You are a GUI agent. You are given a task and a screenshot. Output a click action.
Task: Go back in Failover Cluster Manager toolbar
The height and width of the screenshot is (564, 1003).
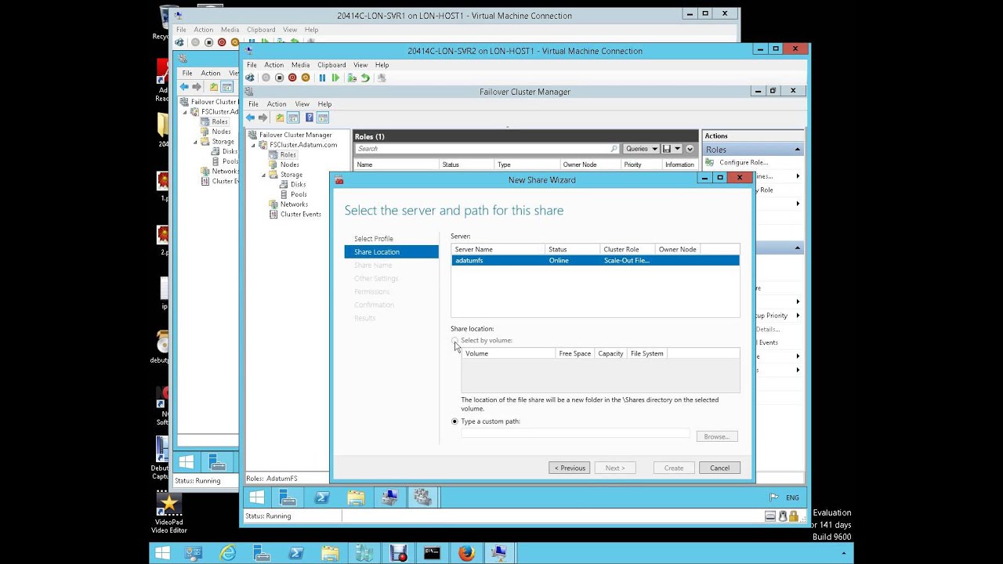point(251,117)
